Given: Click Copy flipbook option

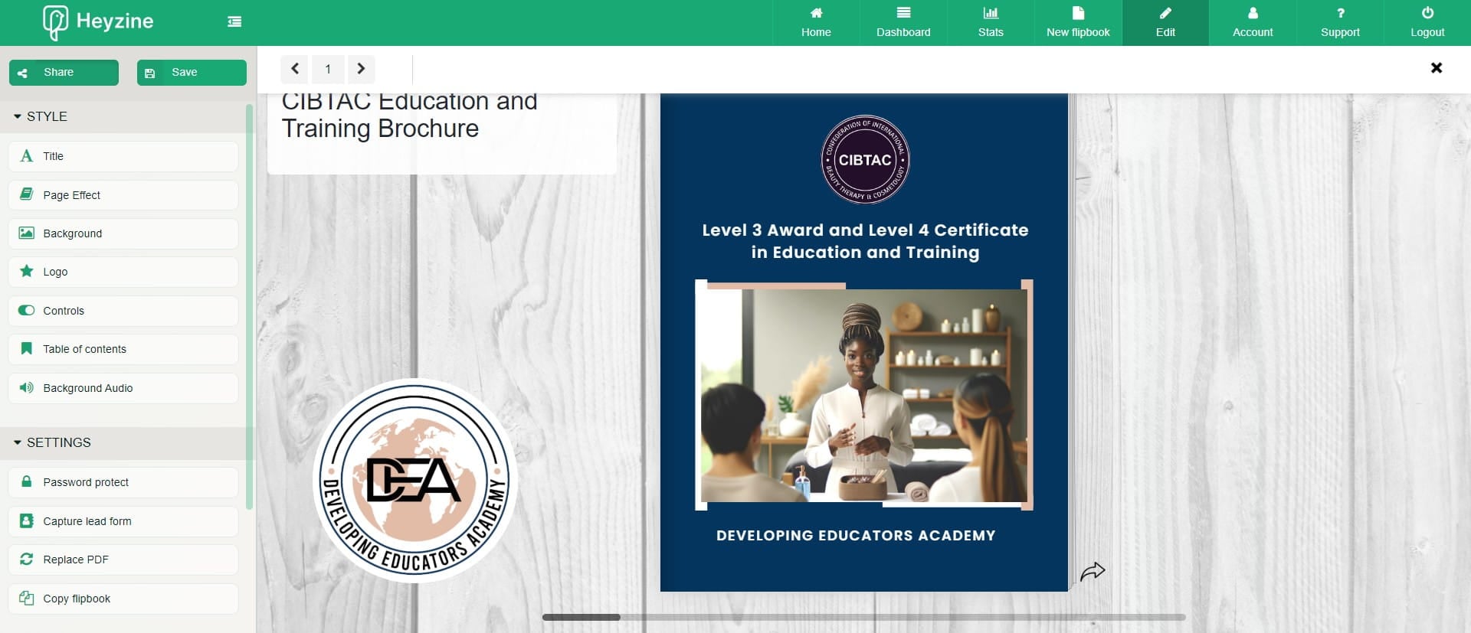Looking at the screenshot, I should click(123, 599).
